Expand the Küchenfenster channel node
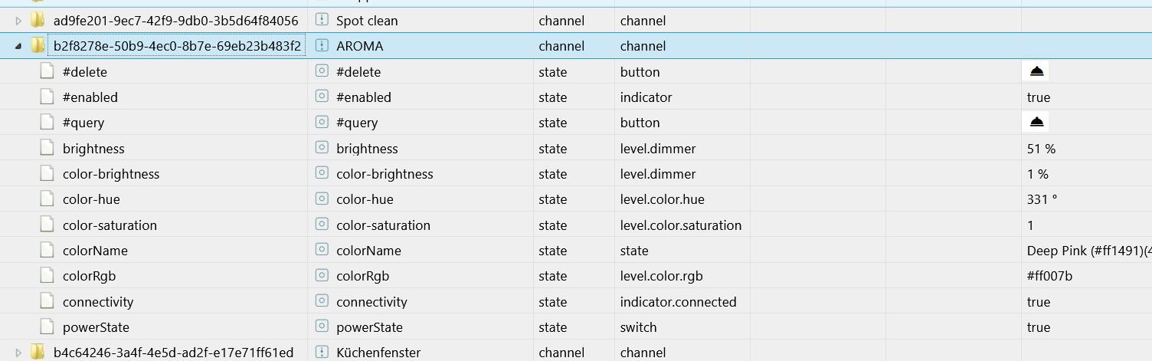This screenshot has height=361, width=1152. [18, 353]
